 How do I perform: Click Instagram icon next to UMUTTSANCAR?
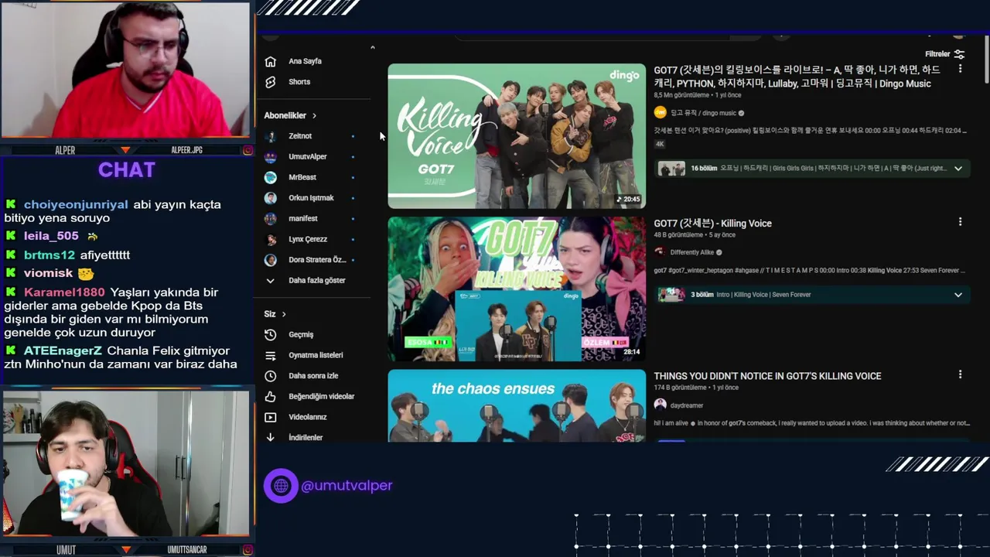pyautogui.click(x=247, y=550)
